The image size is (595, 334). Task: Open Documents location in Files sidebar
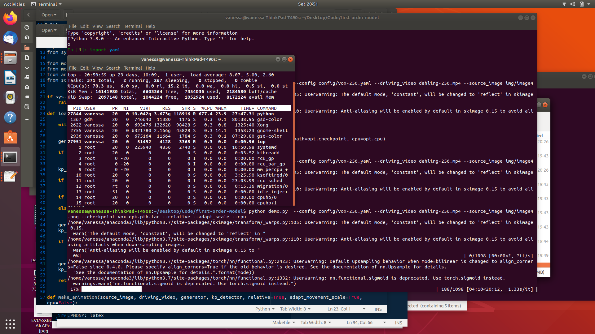click(x=27, y=57)
